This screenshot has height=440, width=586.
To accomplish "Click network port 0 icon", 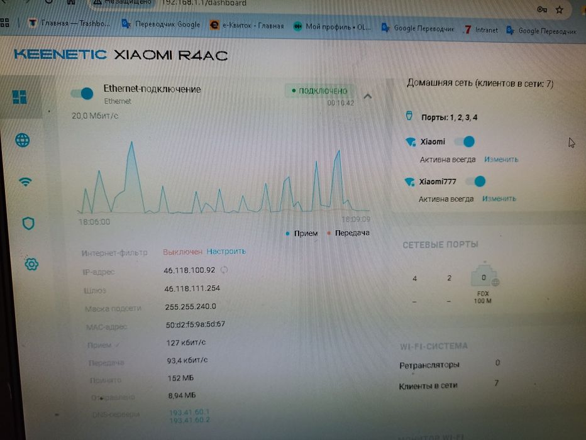I will (485, 276).
